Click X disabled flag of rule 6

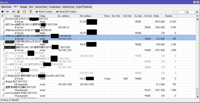(x=6, y=56)
